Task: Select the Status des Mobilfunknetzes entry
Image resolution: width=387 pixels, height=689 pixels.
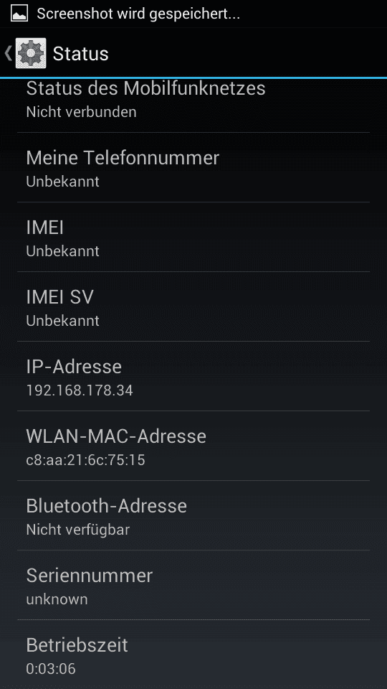Action: [193, 106]
